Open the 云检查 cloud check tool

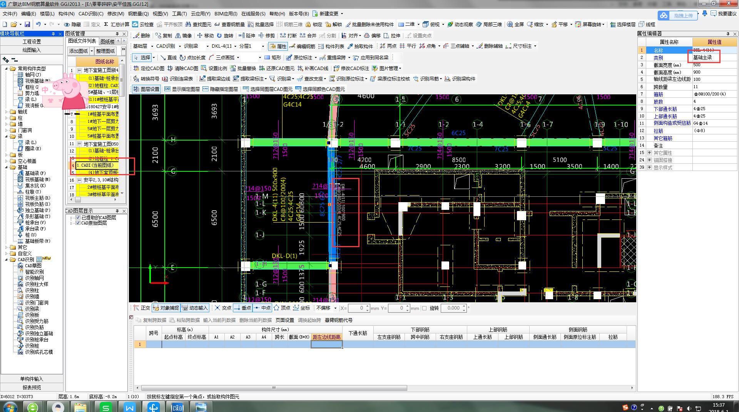(x=143, y=24)
